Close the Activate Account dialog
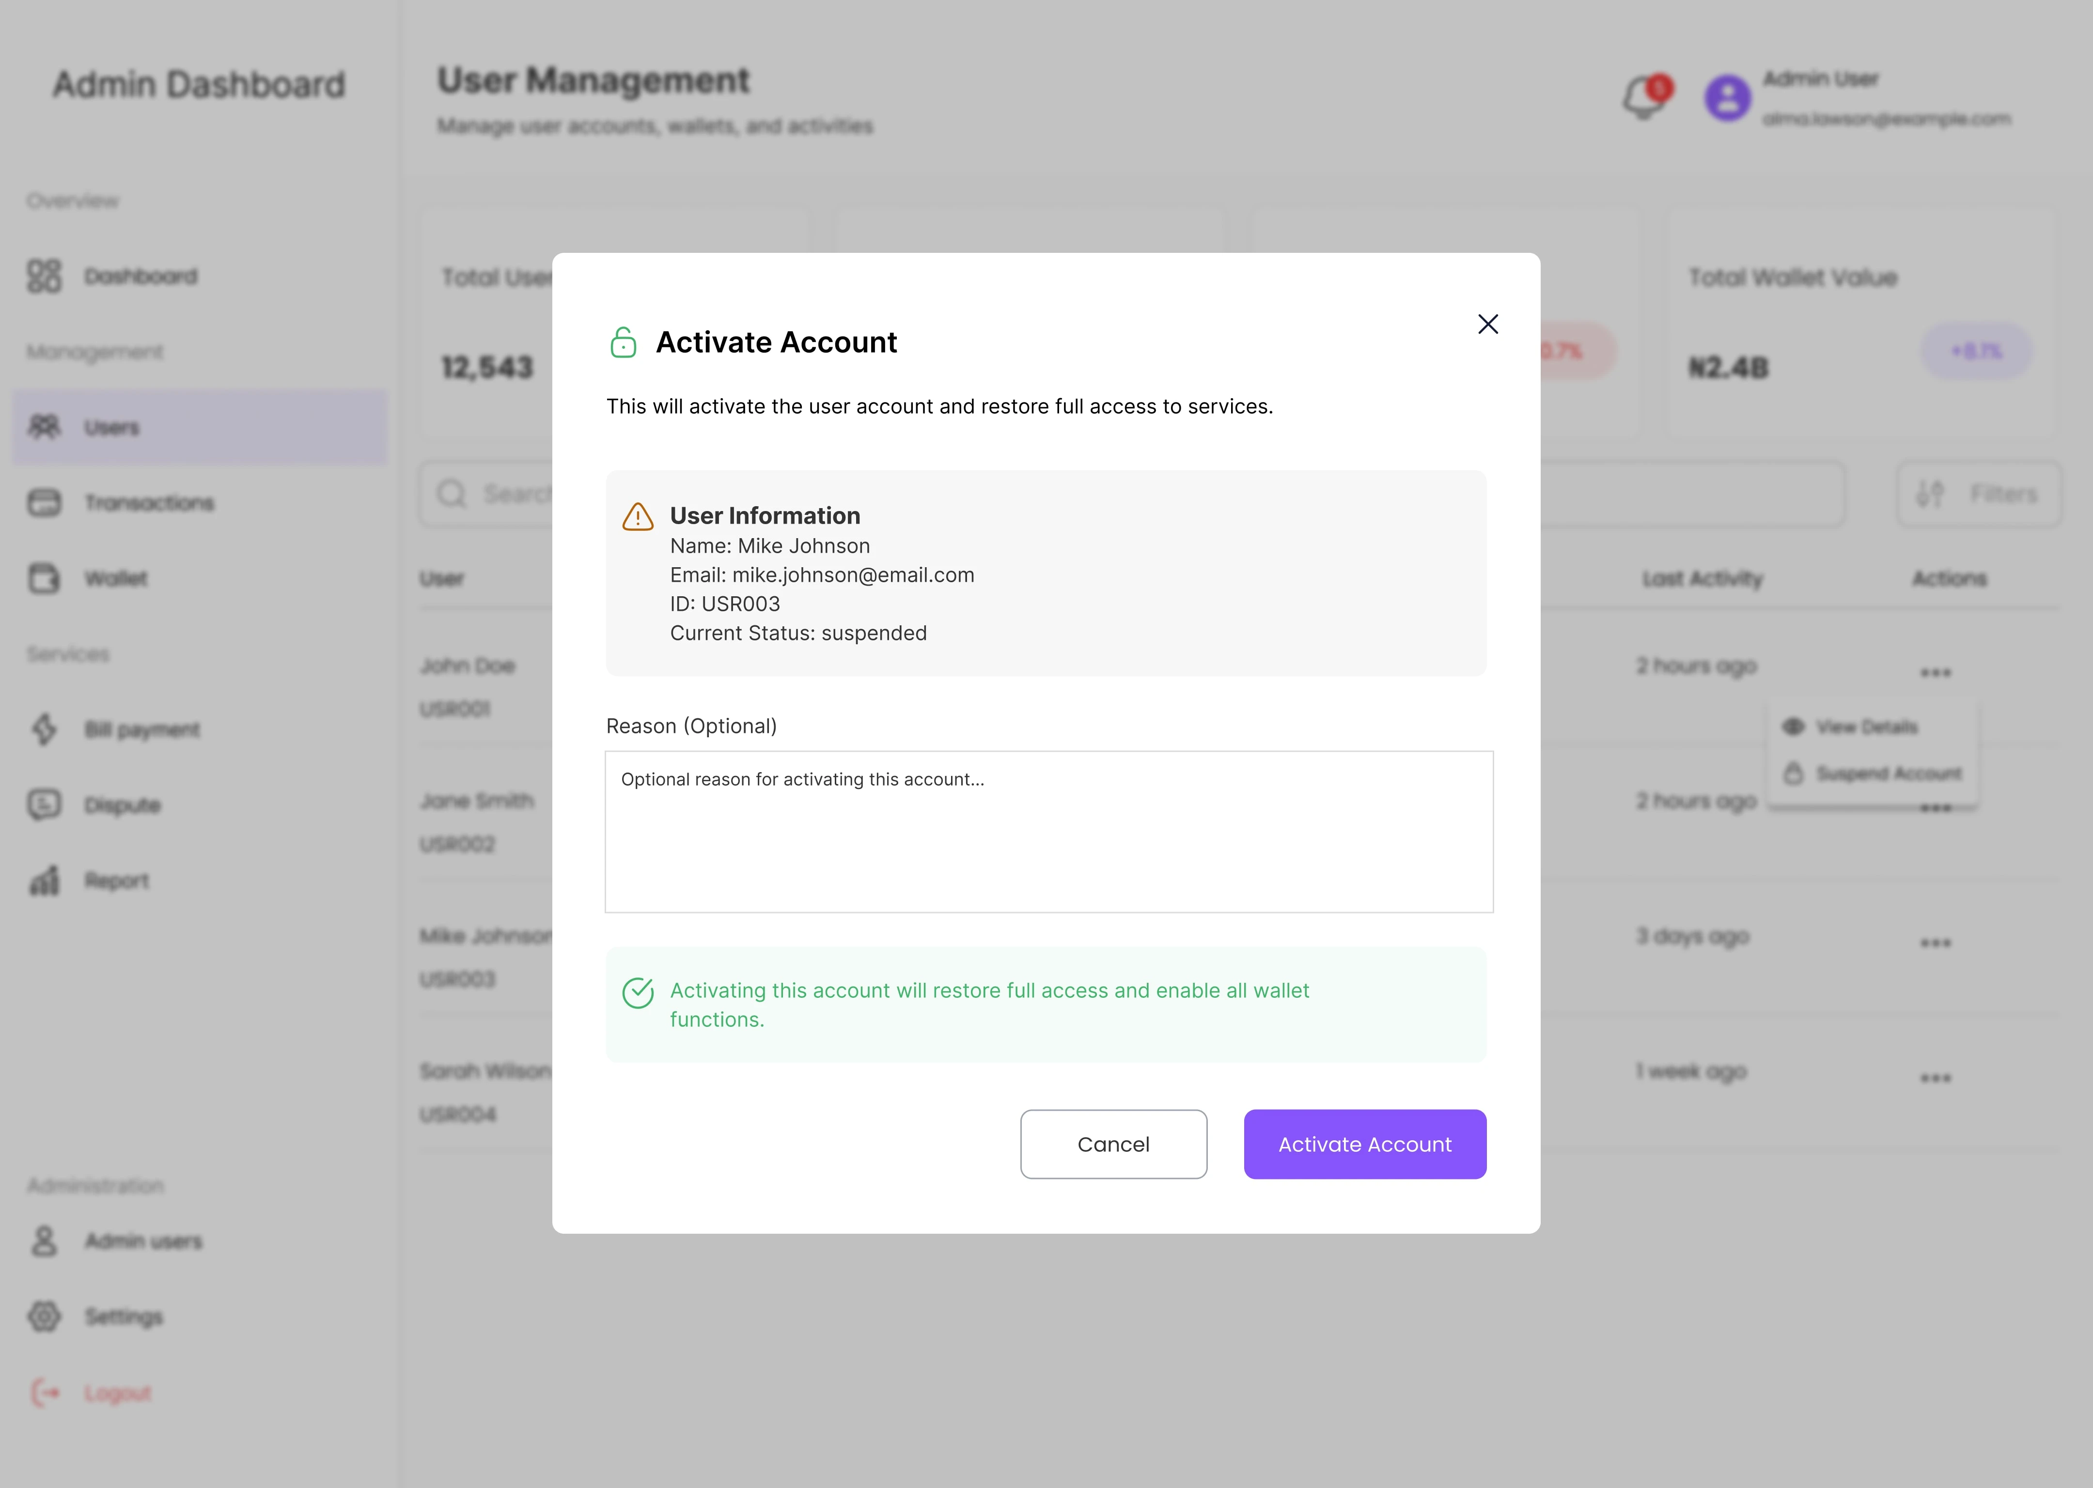Image resolution: width=2093 pixels, height=1488 pixels. coord(1487,325)
